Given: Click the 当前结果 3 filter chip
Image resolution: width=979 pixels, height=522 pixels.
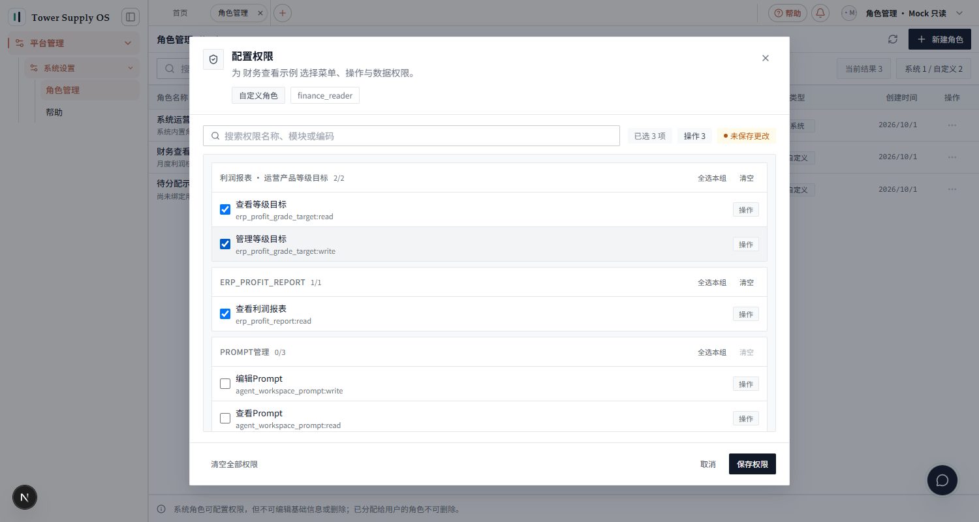Looking at the screenshot, I should coord(863,69).
